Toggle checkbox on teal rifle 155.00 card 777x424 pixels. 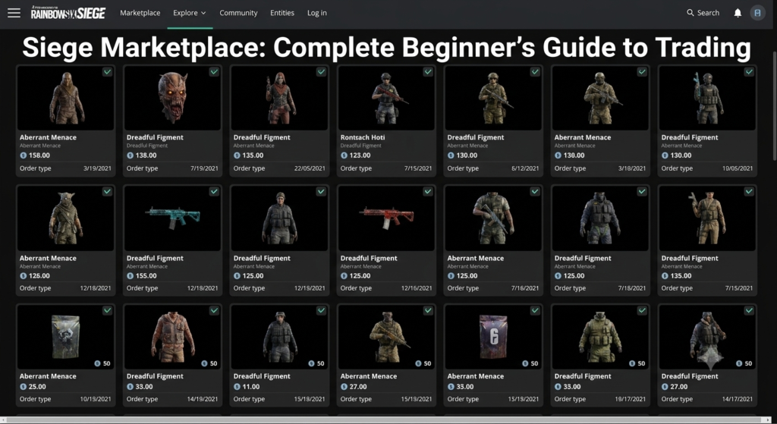(214, 191)
